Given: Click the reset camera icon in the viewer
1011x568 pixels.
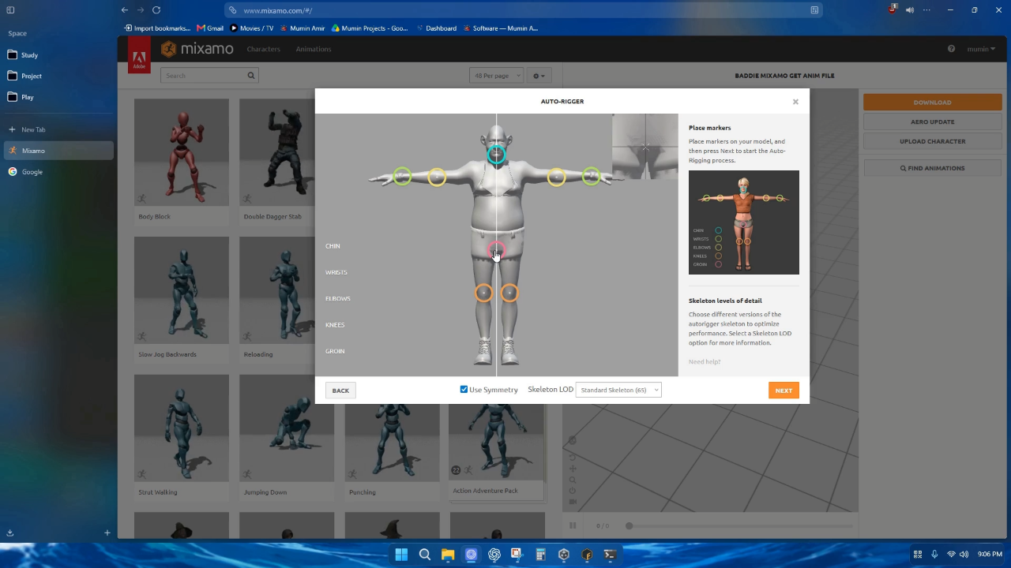Looking at the screenshot, I should [573, 458].
